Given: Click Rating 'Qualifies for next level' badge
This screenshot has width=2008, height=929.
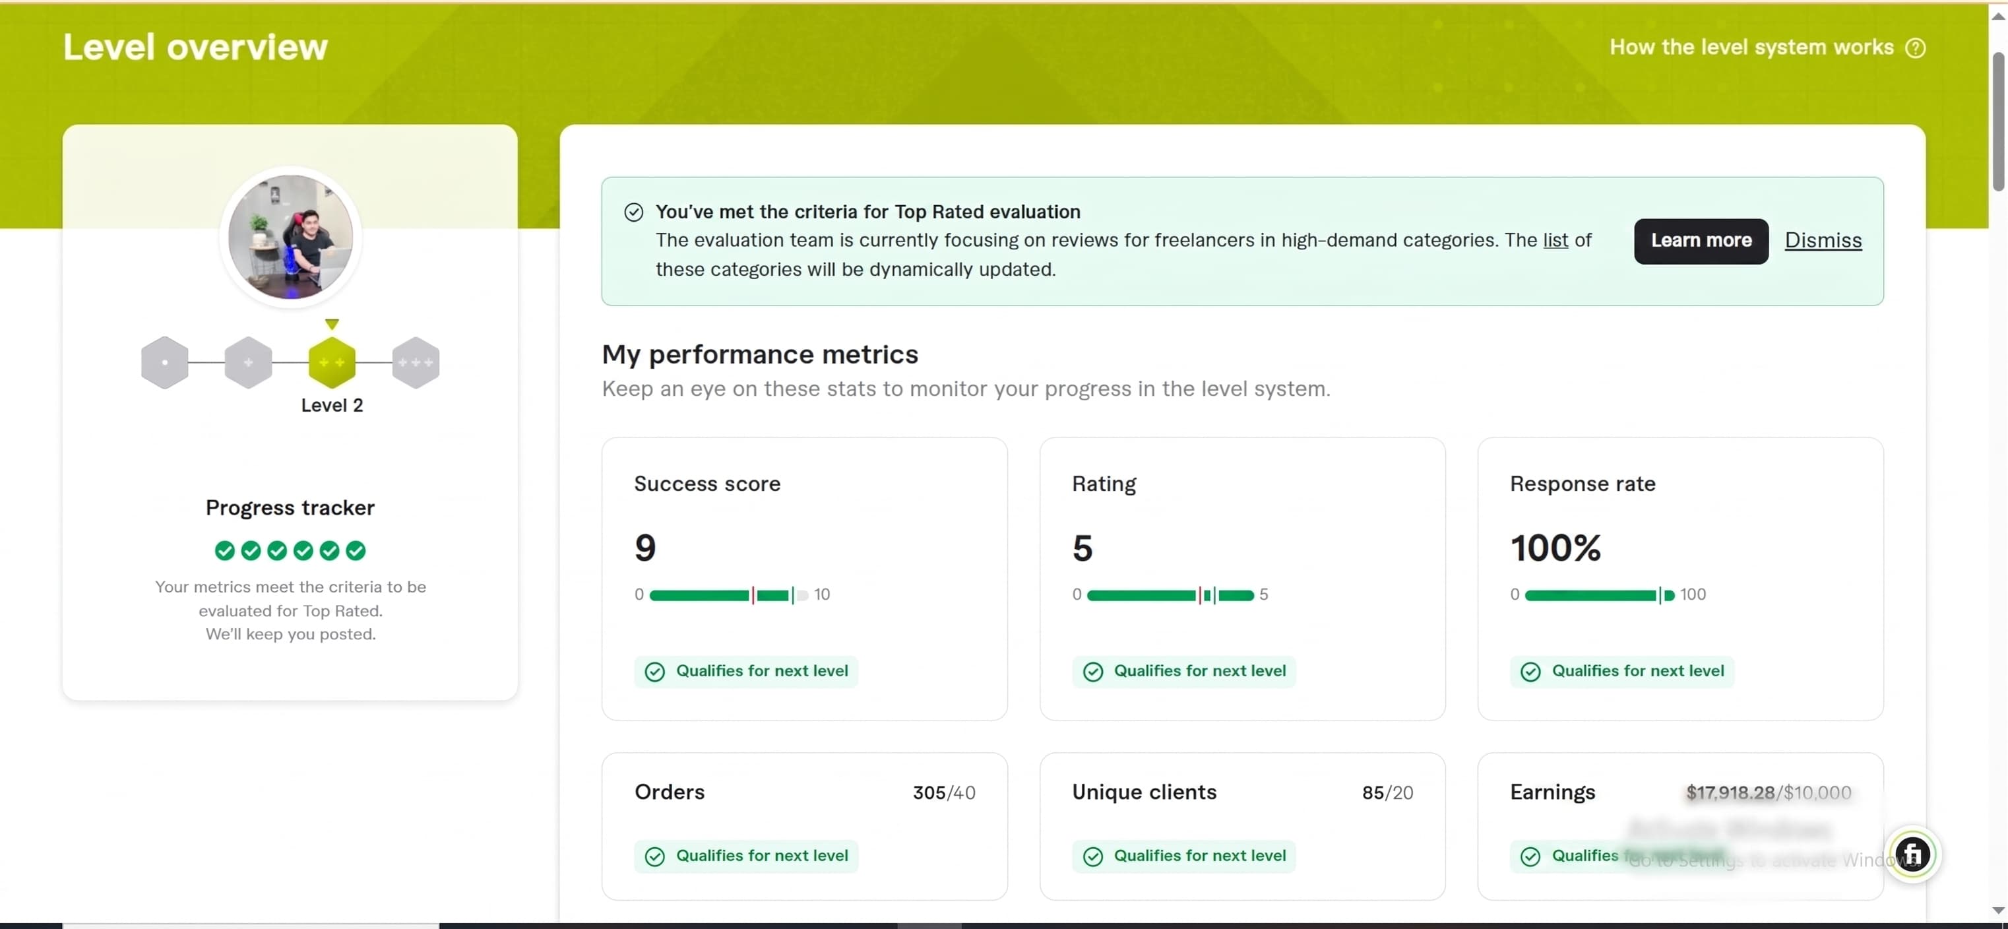Looking at the screenshot, I should (x=1183, y=671).
